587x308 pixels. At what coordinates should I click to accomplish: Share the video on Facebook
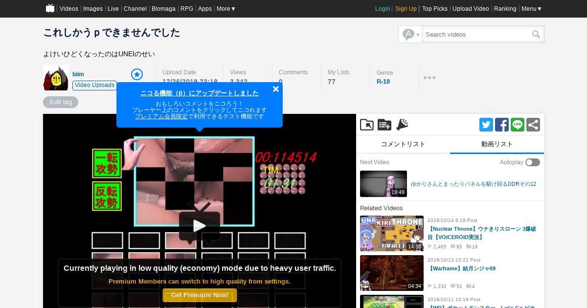502,125
